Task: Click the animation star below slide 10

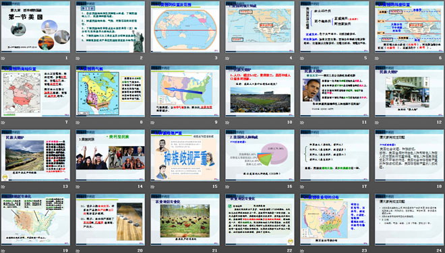Action: pyautogui.click(x=227, y=122)
